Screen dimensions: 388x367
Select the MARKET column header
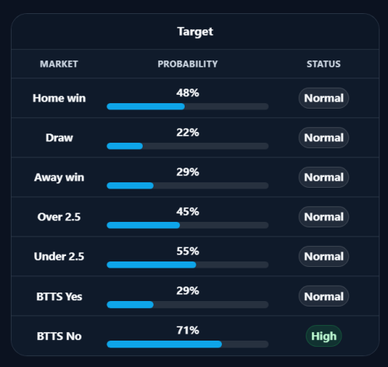click(x=59, y=64)
